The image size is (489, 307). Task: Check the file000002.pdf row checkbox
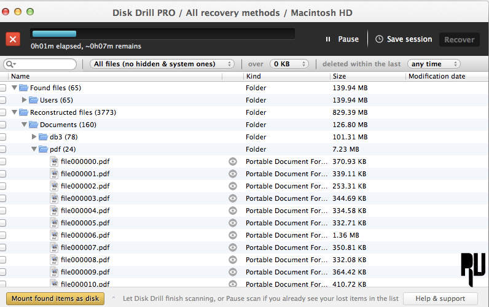tap(2, 186)
